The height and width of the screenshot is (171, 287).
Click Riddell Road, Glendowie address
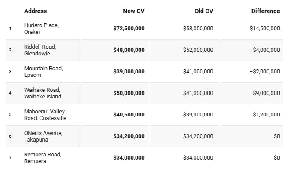[40, 50]
